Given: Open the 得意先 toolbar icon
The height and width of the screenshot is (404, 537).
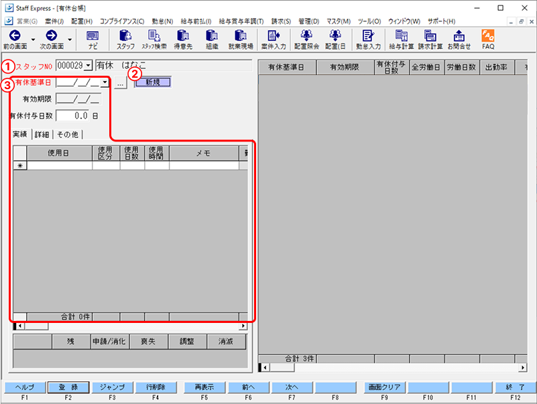Looking at the screenshot, I should 183,40.
